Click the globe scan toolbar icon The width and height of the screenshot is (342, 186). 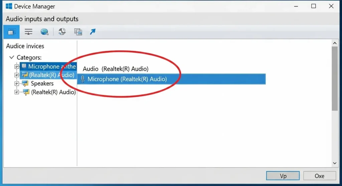pos(44,32)
